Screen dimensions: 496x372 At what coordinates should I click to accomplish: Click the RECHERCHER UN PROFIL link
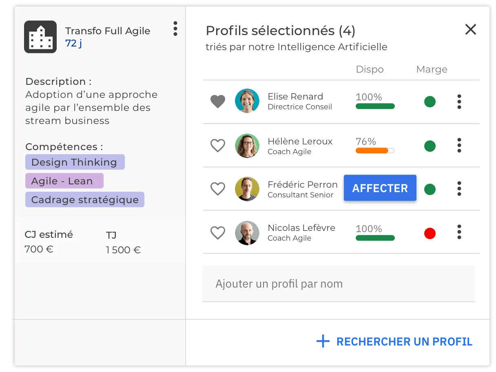click(x=405, y=342)
